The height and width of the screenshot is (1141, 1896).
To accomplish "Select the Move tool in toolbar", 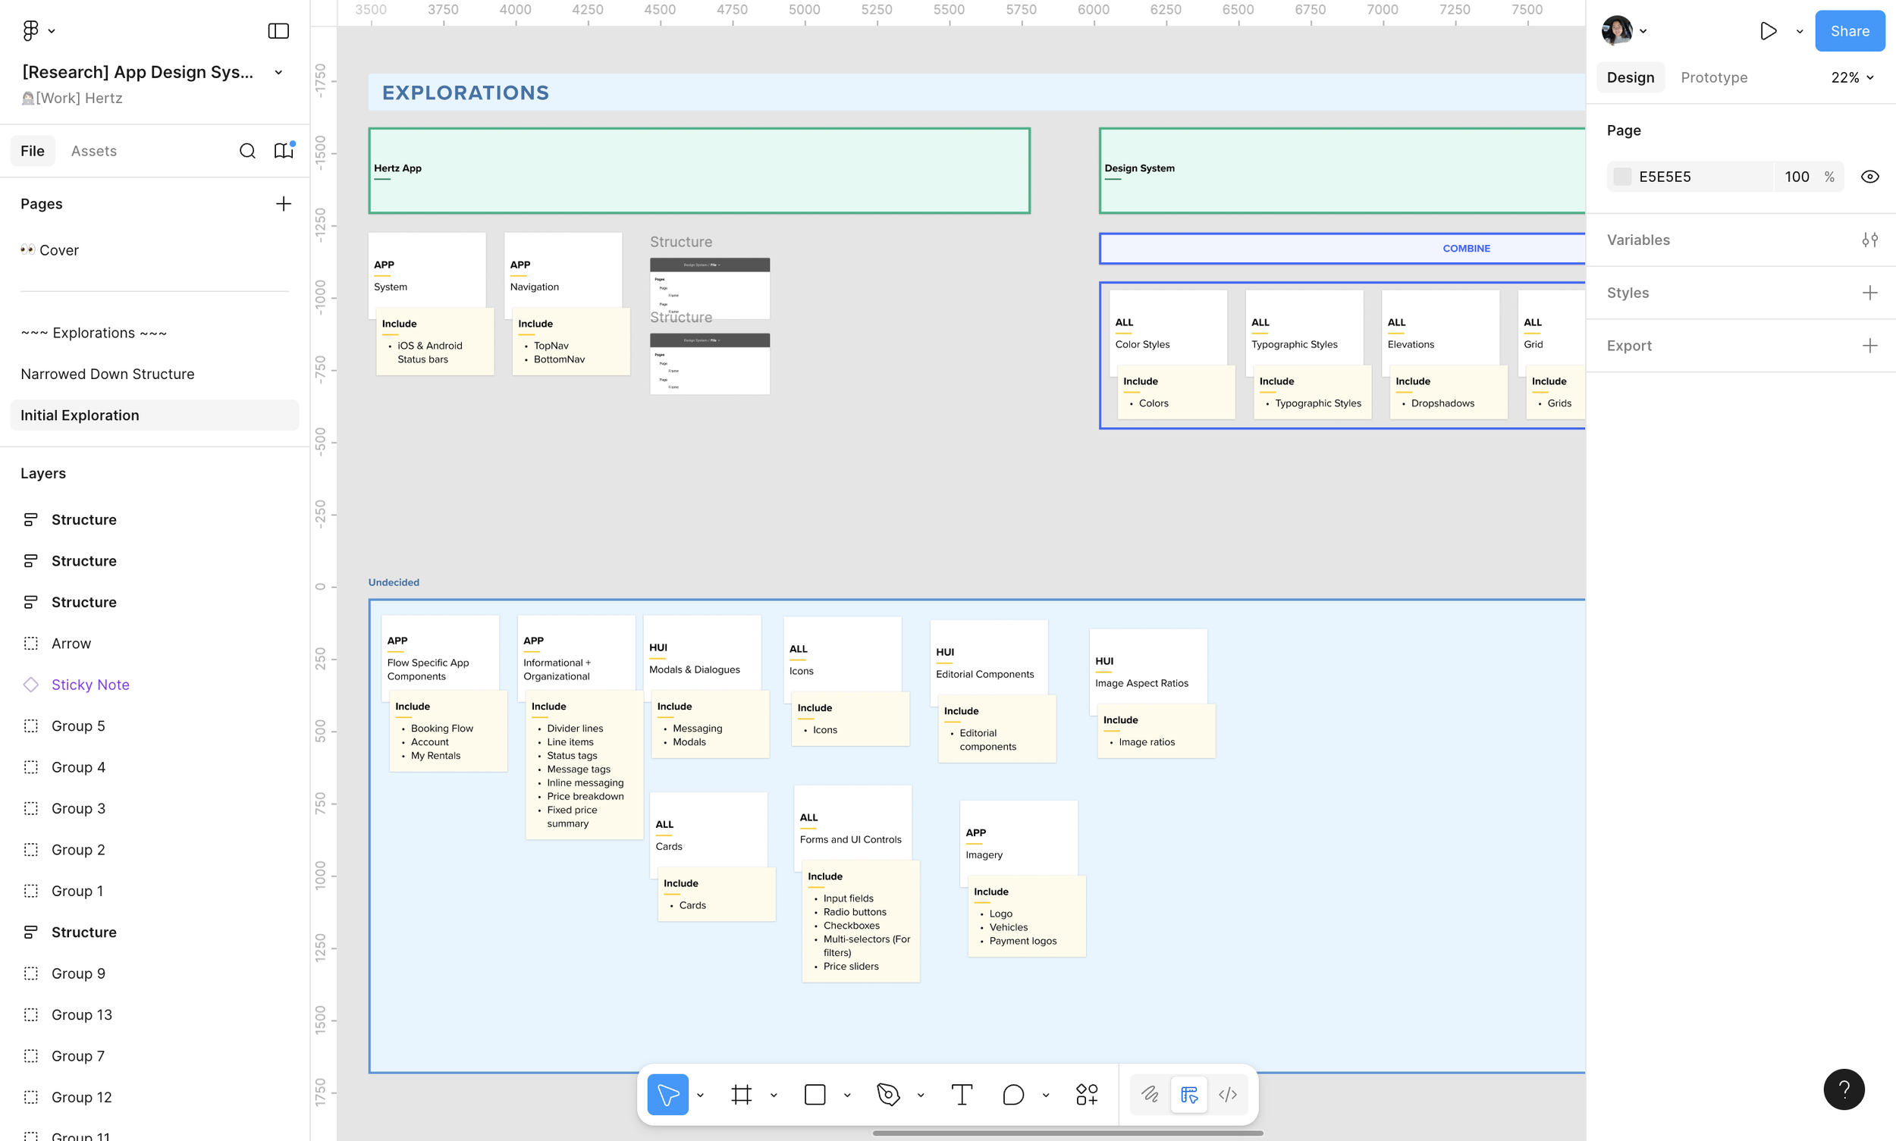I will (667, 1094).
